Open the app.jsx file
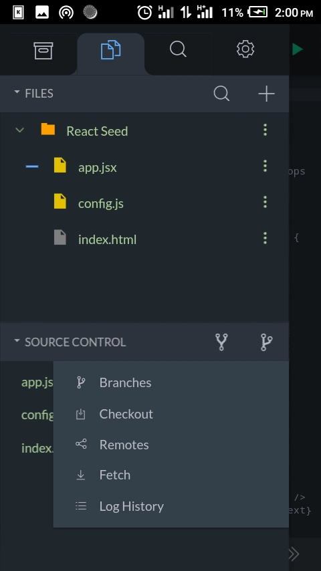 coord(97,167)
